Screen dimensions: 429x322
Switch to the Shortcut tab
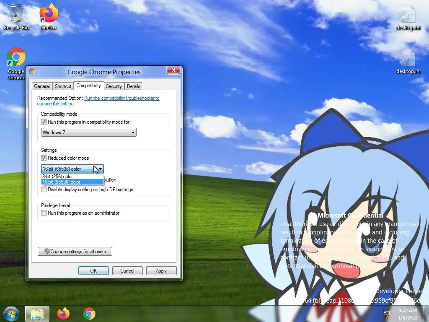point(63,86)
